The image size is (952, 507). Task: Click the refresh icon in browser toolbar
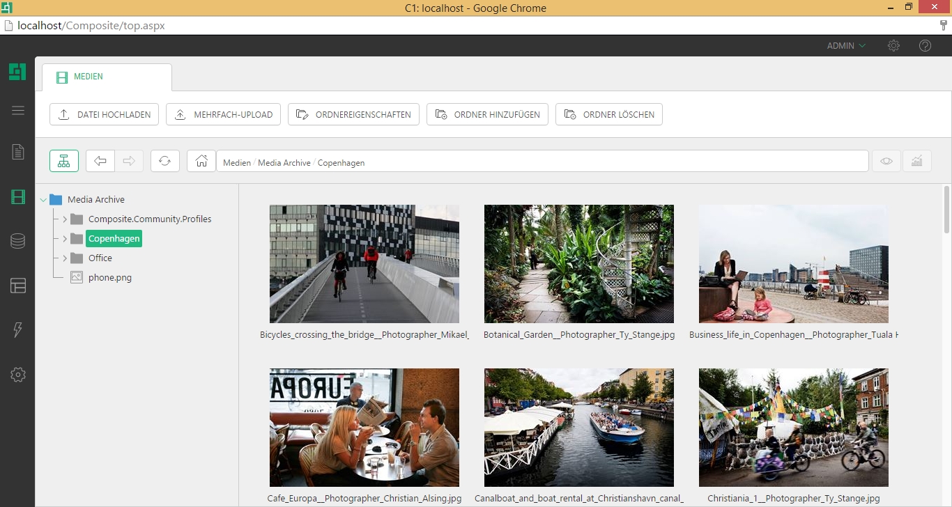coord(164,162)
